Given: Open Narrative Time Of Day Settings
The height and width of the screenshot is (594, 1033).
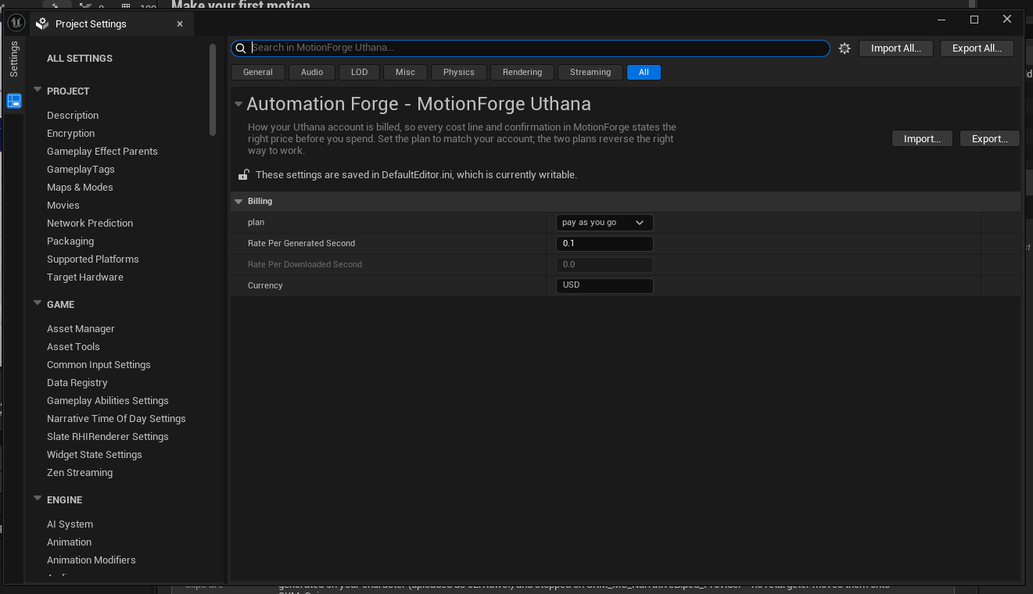Looking at the screenshot, I should tap(117, 419).
